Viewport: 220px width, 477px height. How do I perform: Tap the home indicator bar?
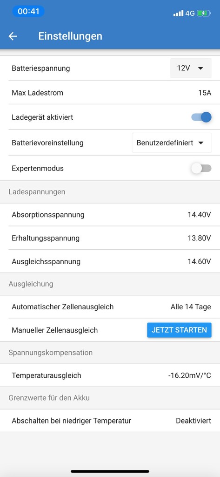click(110, 471)
